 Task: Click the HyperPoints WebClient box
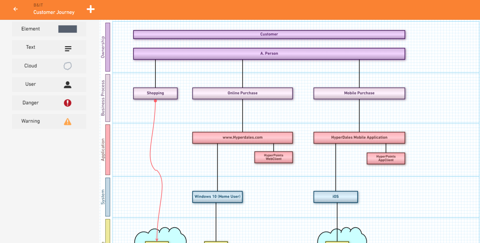tap(273, 157)
